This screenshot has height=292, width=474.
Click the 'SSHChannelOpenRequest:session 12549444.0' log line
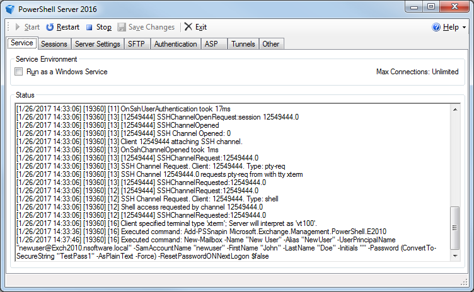pos(158,117)
